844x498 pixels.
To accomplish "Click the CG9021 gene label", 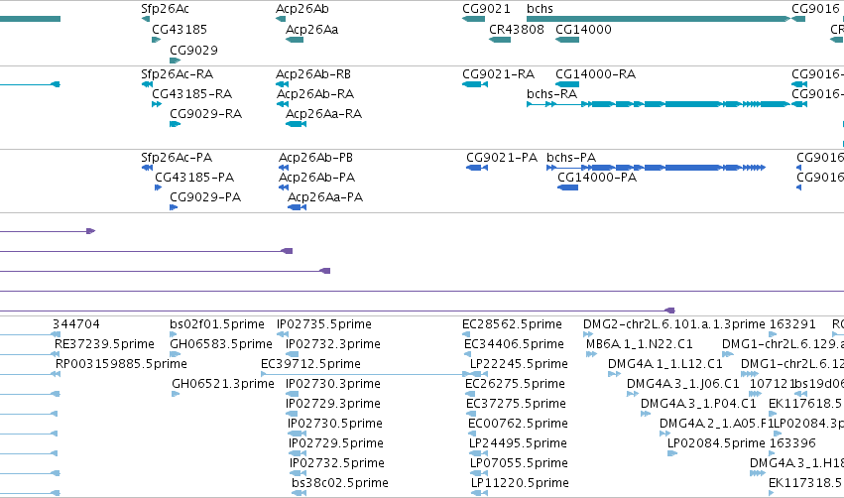I will tap(486, 9).
